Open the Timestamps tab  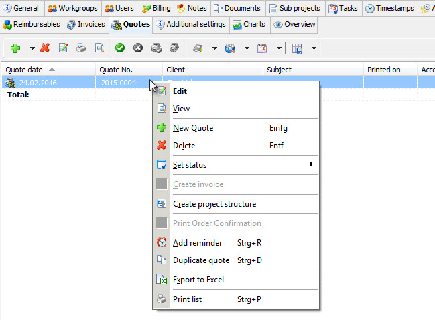pyautogui.click(x=389, y=9)
